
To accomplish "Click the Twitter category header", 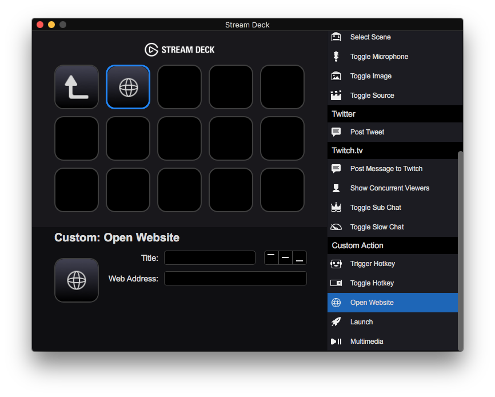I will click(395, 114).
